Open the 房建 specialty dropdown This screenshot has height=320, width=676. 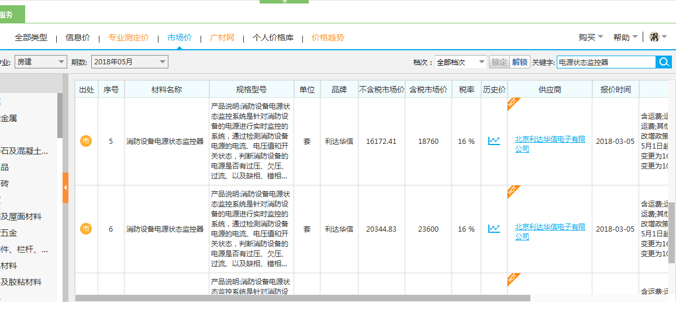click(41, 62)
